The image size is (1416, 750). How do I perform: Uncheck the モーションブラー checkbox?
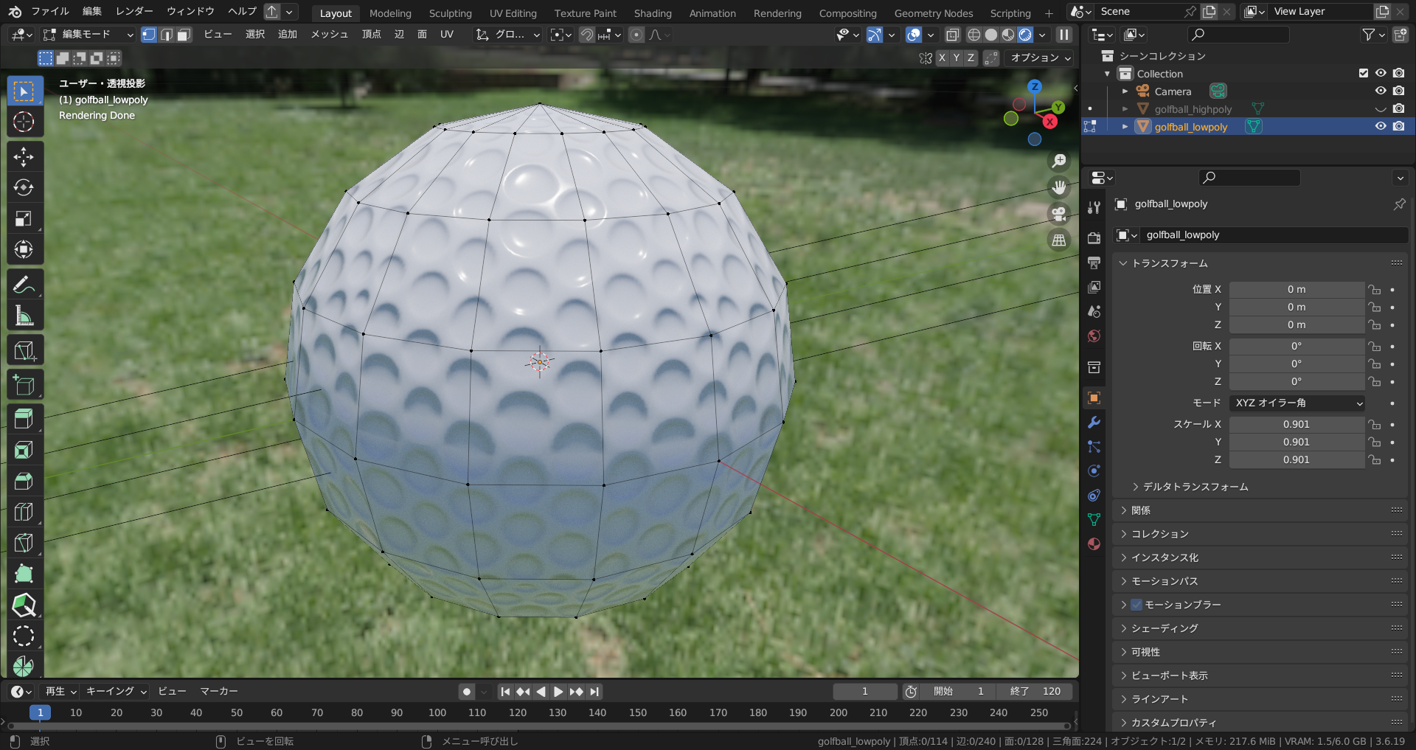[1135, 605]
